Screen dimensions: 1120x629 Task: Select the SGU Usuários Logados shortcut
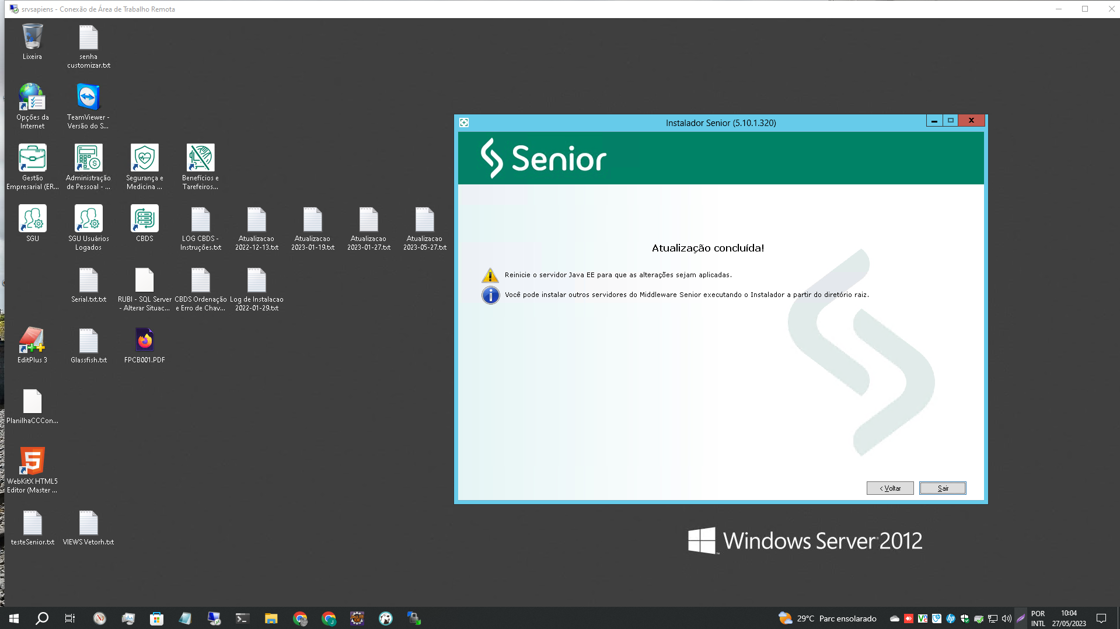(89, 228)
